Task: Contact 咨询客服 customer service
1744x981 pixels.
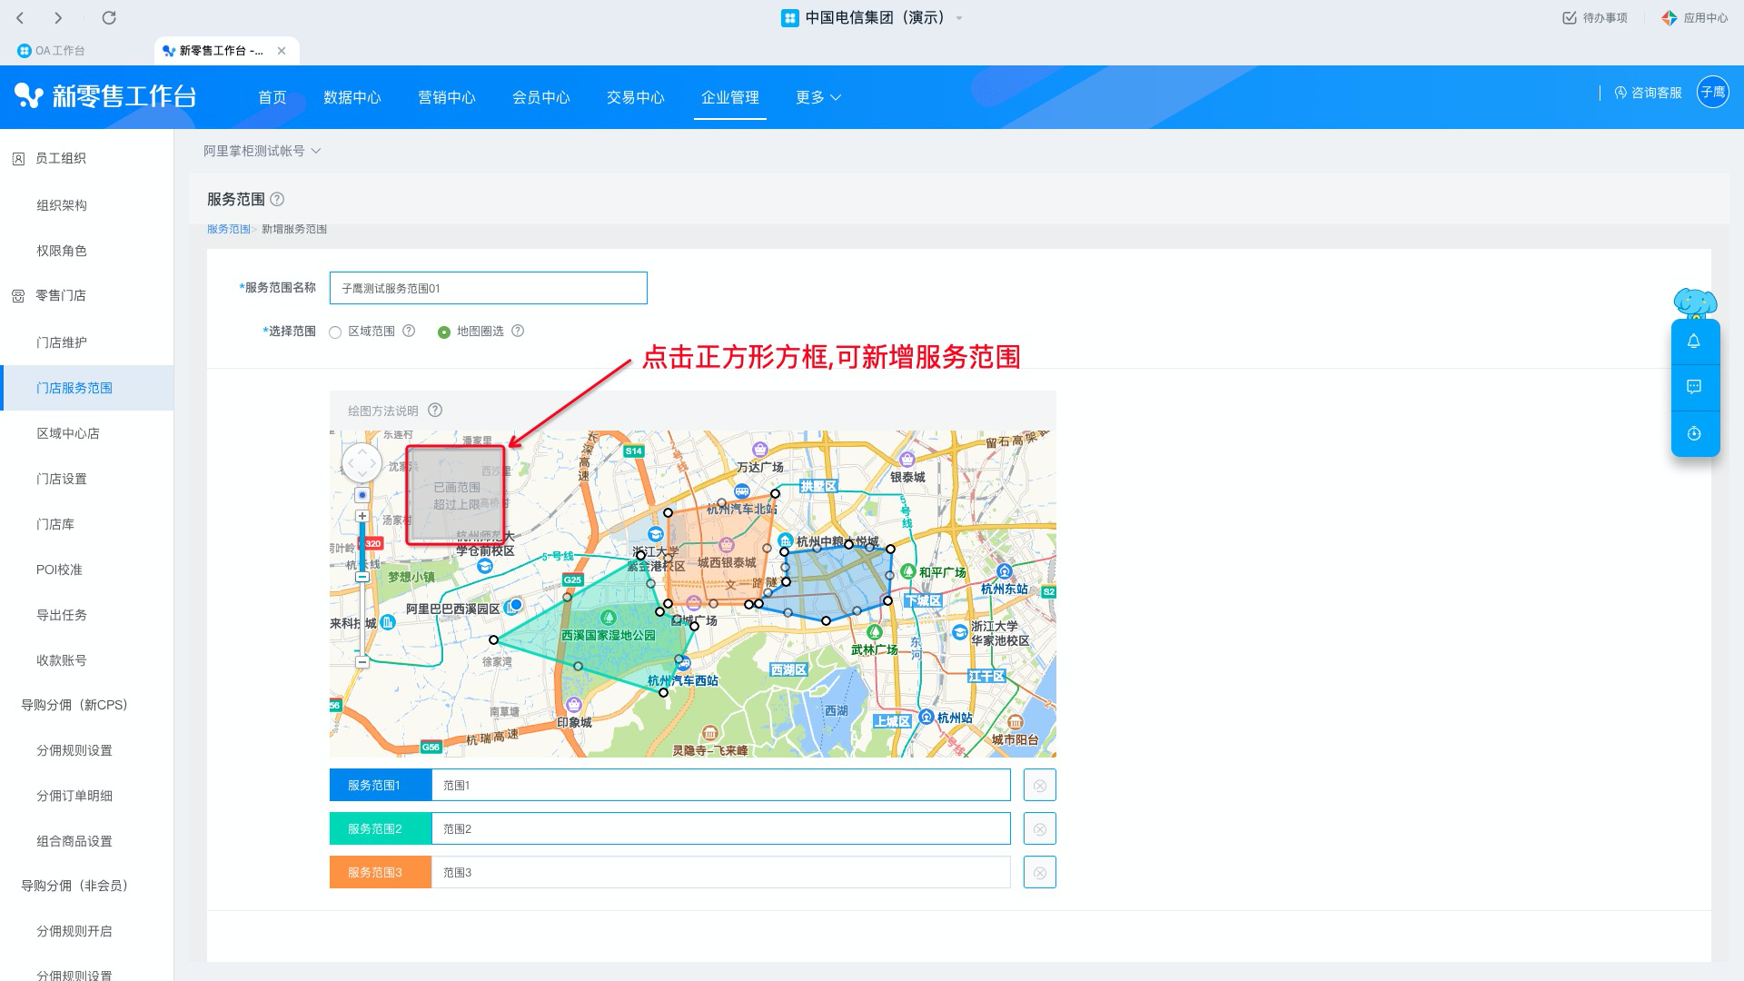Action: (1648, 93)
